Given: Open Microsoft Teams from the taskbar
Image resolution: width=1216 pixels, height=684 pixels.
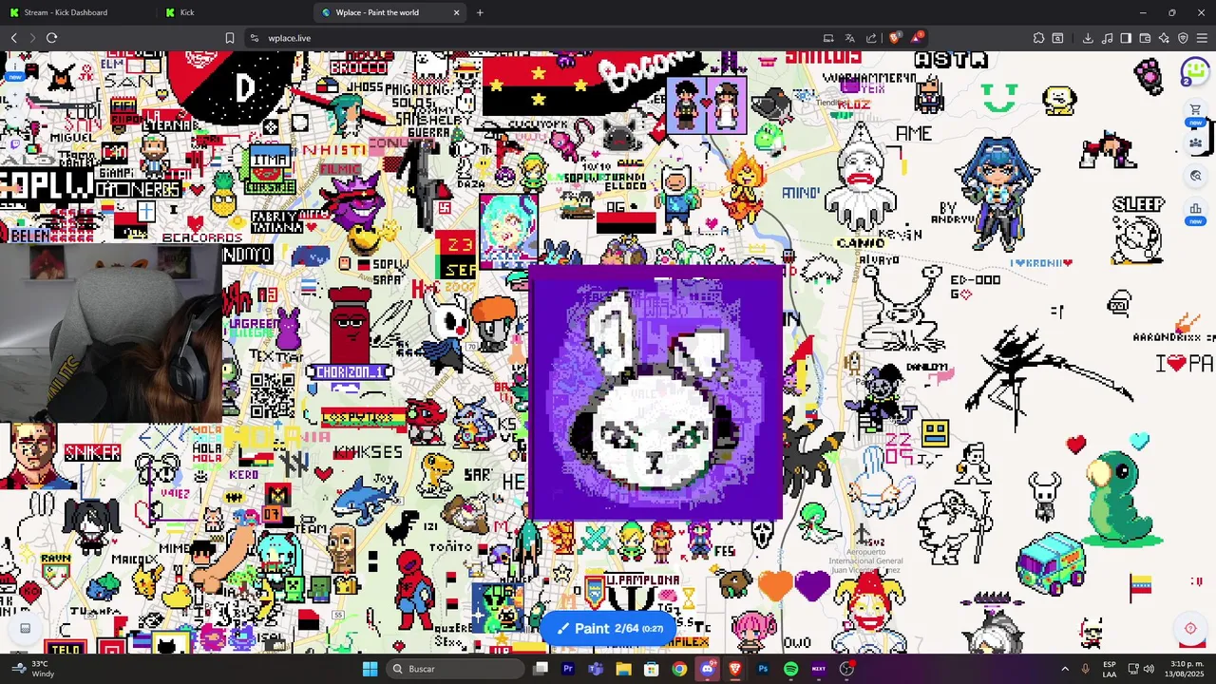Looking at the screenshot, I should [596, 669].
